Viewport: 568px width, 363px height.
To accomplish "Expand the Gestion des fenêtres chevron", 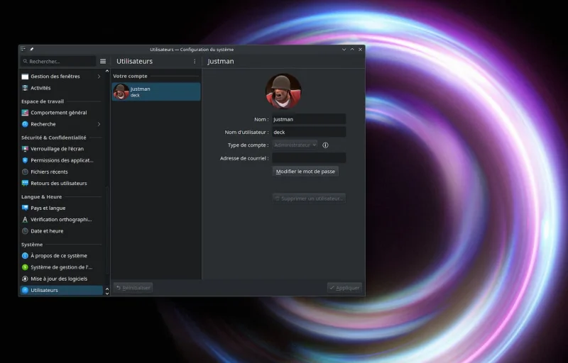I will [99, 77].
